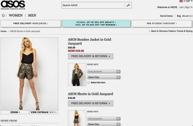
Task: Open the shorts Gold jacquard colour dropdown
Action: pos(104,119)
